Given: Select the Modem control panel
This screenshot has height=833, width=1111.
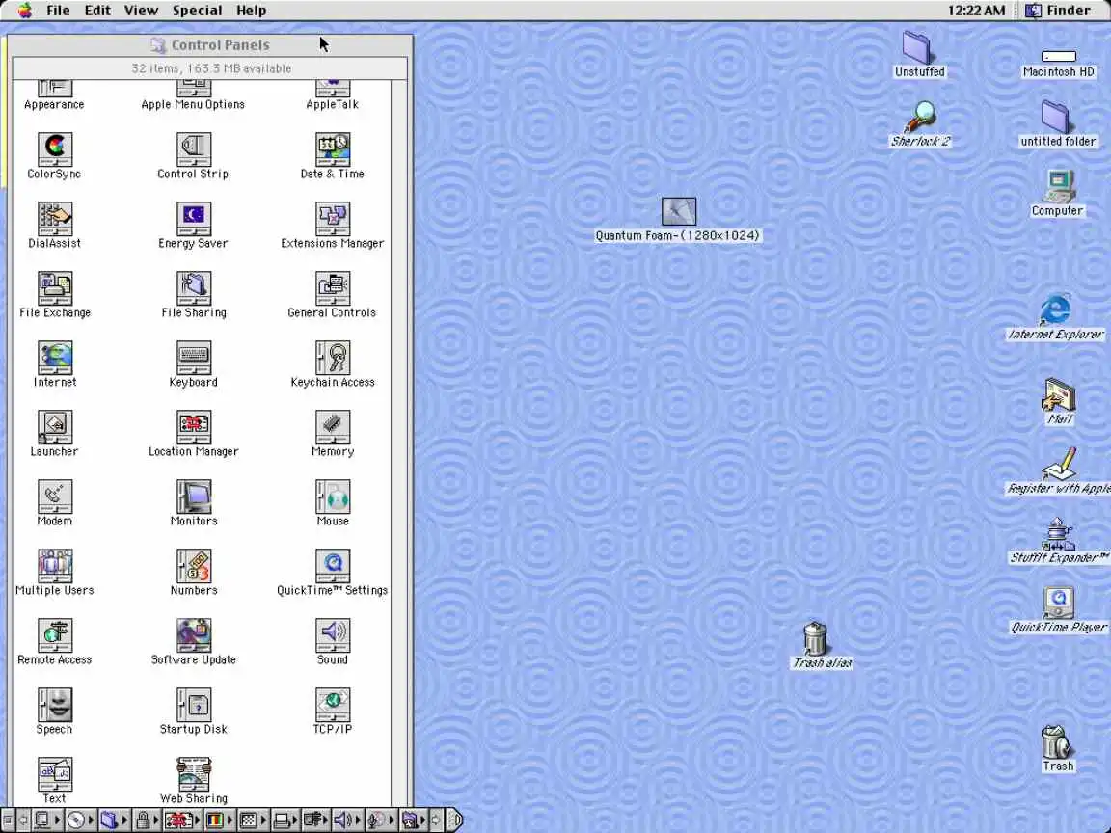Looking at the screenshot, I should click(55, 497).
